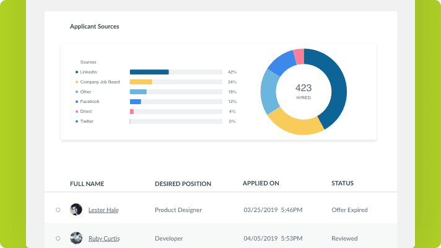Click the Facebook 12% progress bar
The width and height of the screenshot is (441, 248).
pyautogui.click(x=176, y=102)
